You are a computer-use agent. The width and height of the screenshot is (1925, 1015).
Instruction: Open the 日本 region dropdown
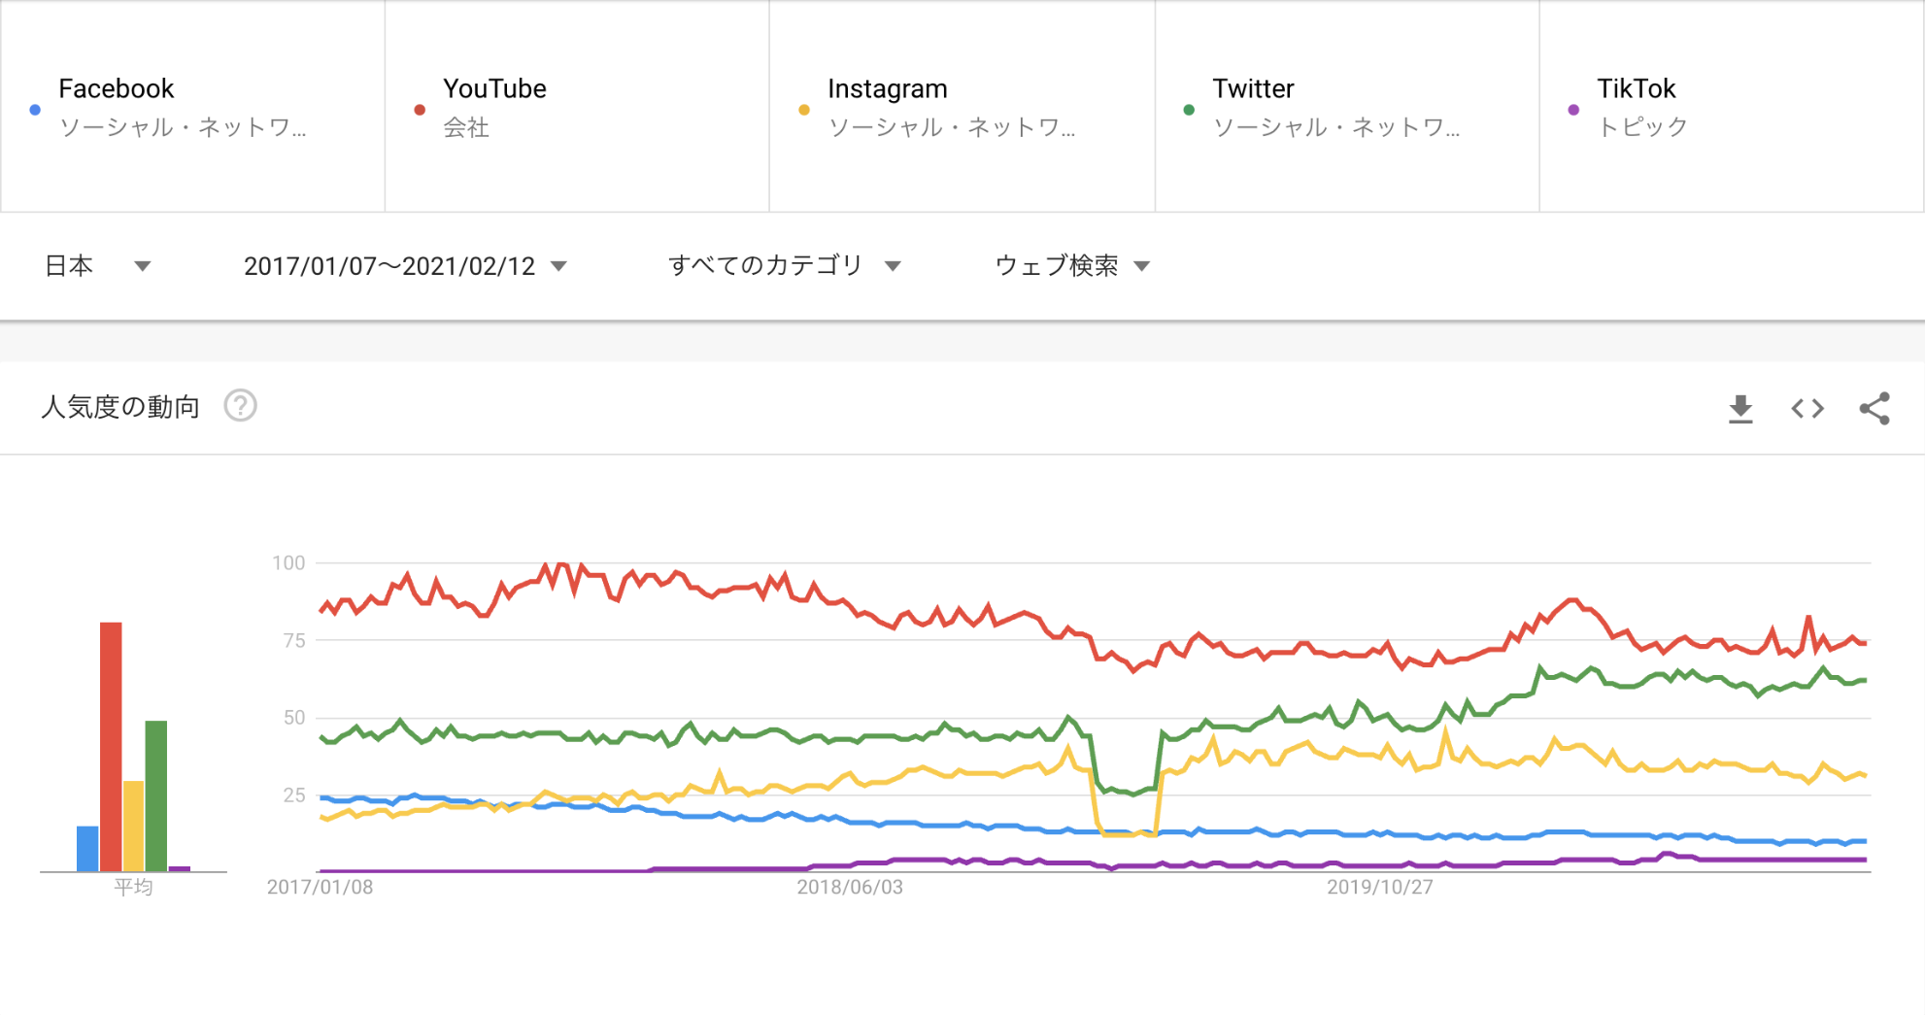[x=97, y=266]
